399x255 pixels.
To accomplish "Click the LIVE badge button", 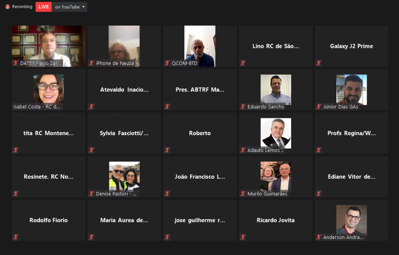I will point(44,7).
